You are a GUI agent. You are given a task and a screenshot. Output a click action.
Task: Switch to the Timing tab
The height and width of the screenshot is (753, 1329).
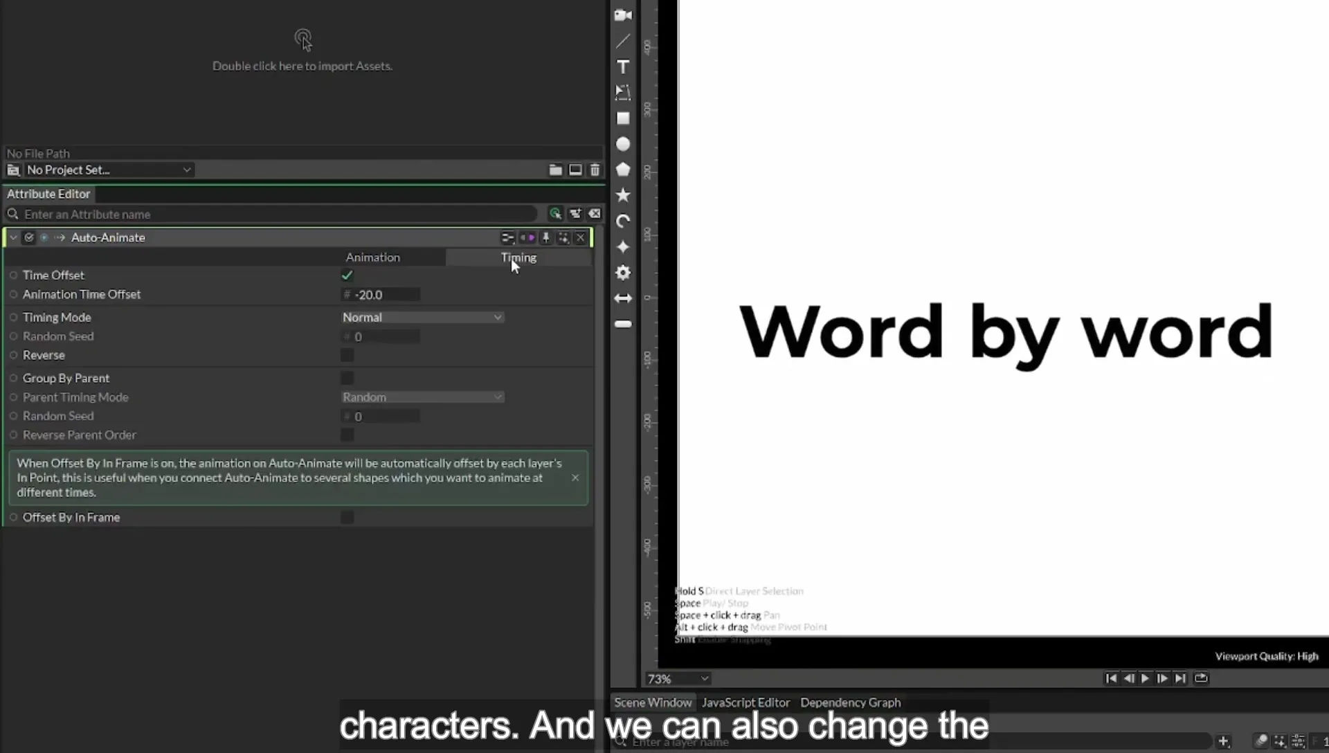518,257
